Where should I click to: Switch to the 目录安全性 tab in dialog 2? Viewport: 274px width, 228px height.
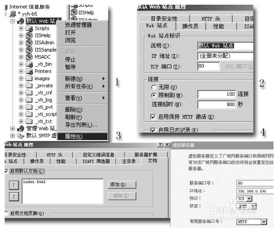[x=164, y=19]
